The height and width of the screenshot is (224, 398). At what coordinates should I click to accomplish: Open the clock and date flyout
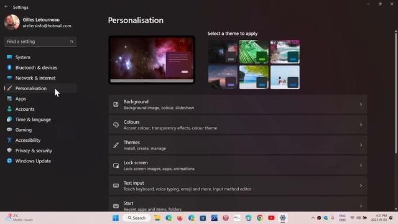pyautogui.click(x=379, y=218)
